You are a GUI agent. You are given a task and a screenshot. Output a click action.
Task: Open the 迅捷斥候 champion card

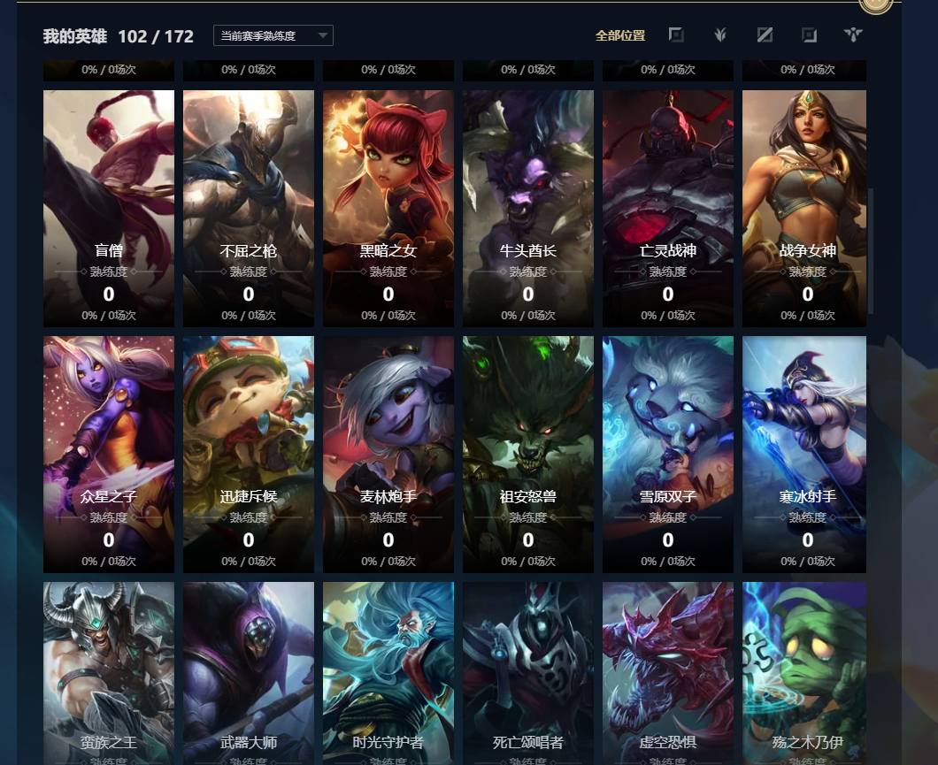point(249,455)
